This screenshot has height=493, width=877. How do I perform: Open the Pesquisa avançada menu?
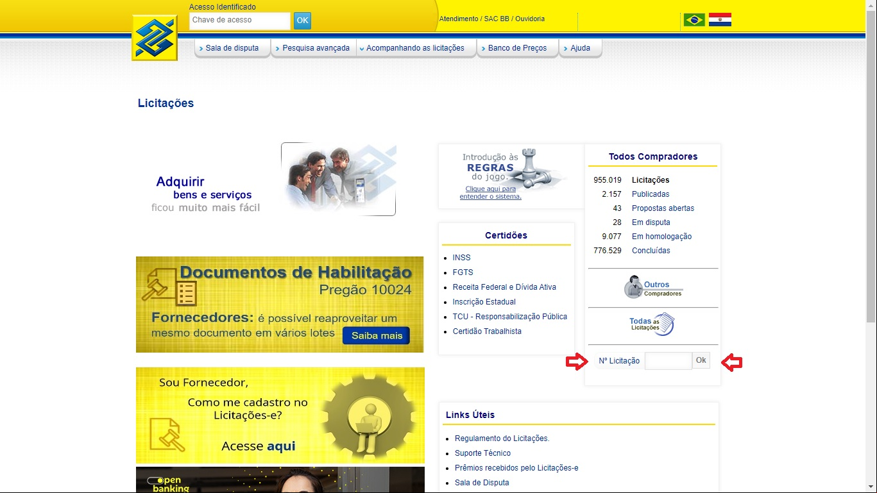314,48
